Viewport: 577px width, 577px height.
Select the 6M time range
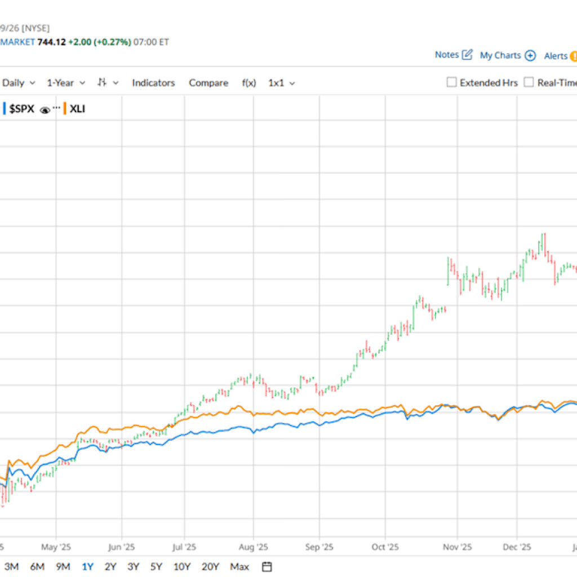click(x=37, y=566)
